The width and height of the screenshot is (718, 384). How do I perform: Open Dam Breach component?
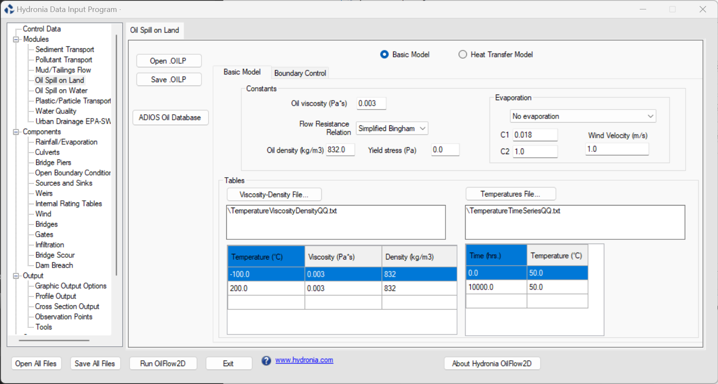pyautogui.click(x=54, y=265)
